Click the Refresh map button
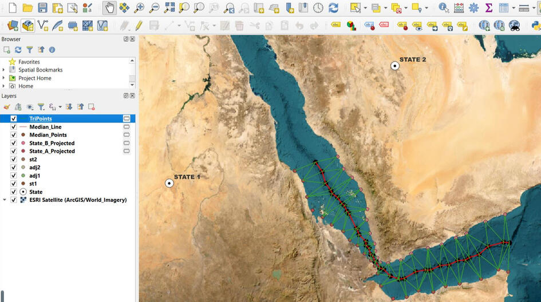Image resolution: width=541 pixels, height=302 pixels. click(333, 8)
